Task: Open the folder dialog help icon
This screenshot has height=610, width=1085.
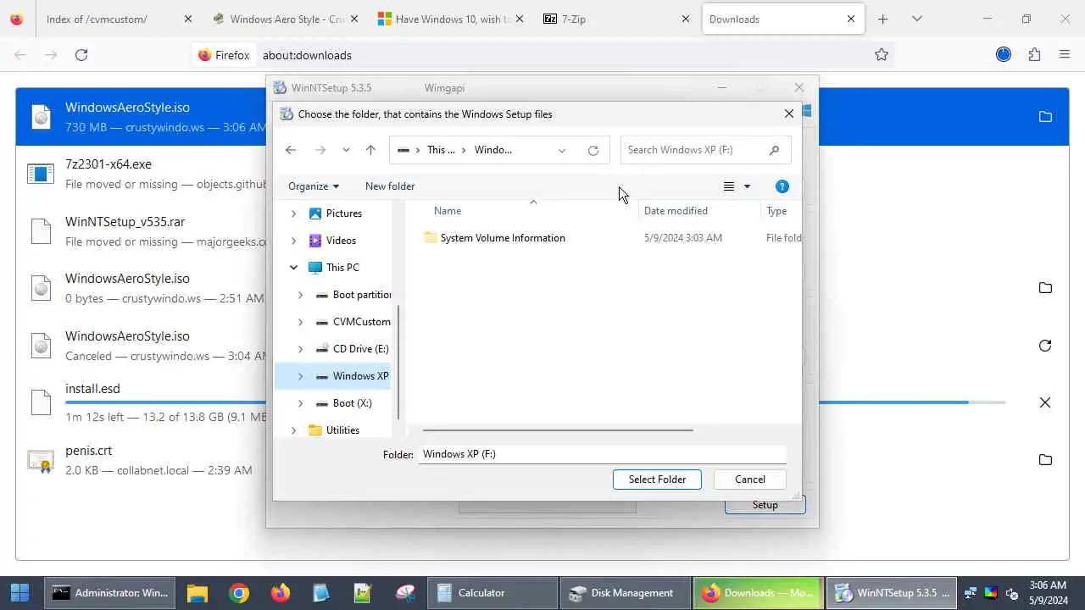Action: pos(782,186)
